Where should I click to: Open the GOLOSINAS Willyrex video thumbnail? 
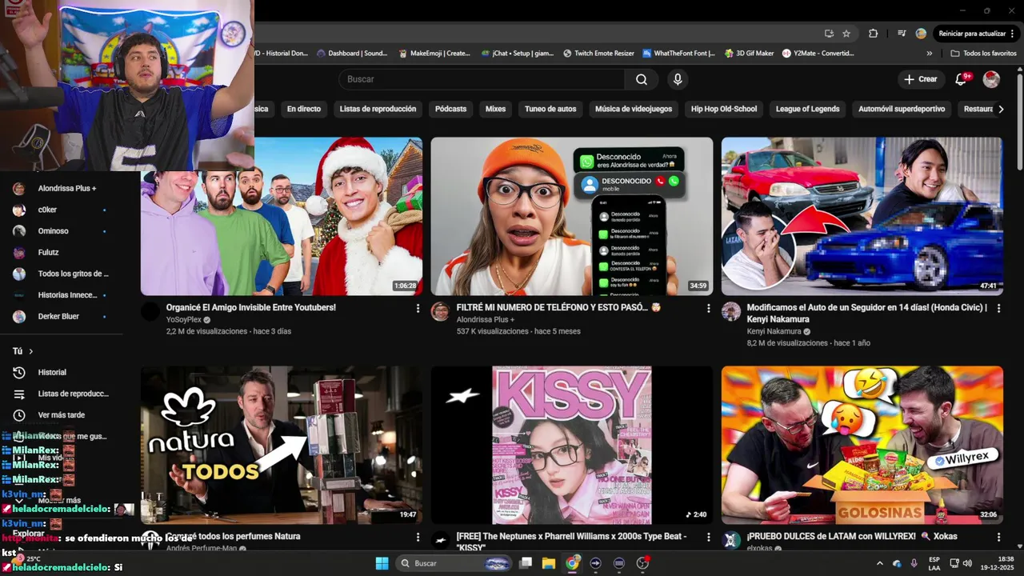point(862,445)
